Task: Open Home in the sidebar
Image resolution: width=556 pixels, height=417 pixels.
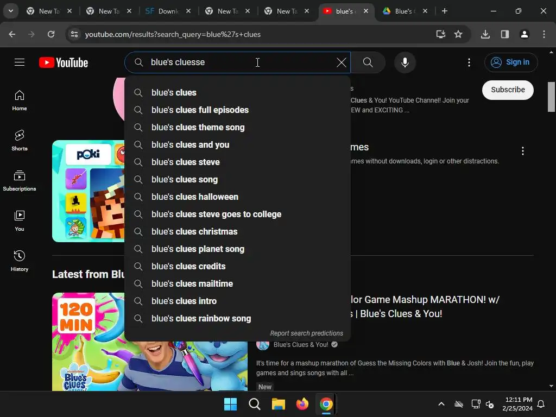Action: (20, 100)
